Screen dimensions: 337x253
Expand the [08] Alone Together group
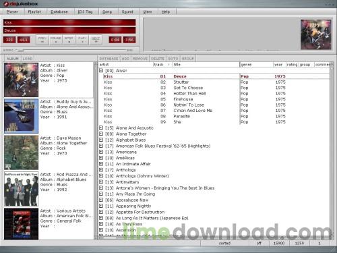pos(101,134)
